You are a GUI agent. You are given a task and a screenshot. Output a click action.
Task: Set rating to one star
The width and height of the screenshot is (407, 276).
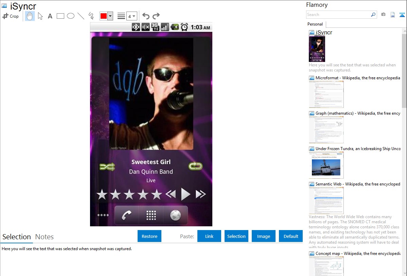(102, 195)
